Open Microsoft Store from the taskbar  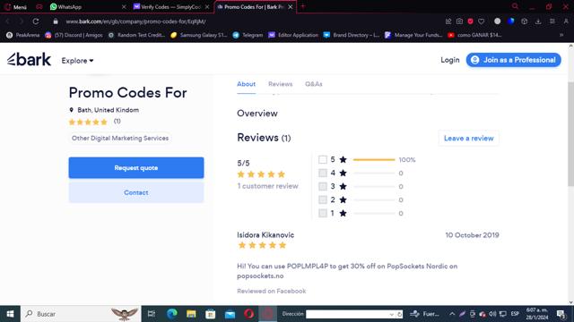click(211, 314)
